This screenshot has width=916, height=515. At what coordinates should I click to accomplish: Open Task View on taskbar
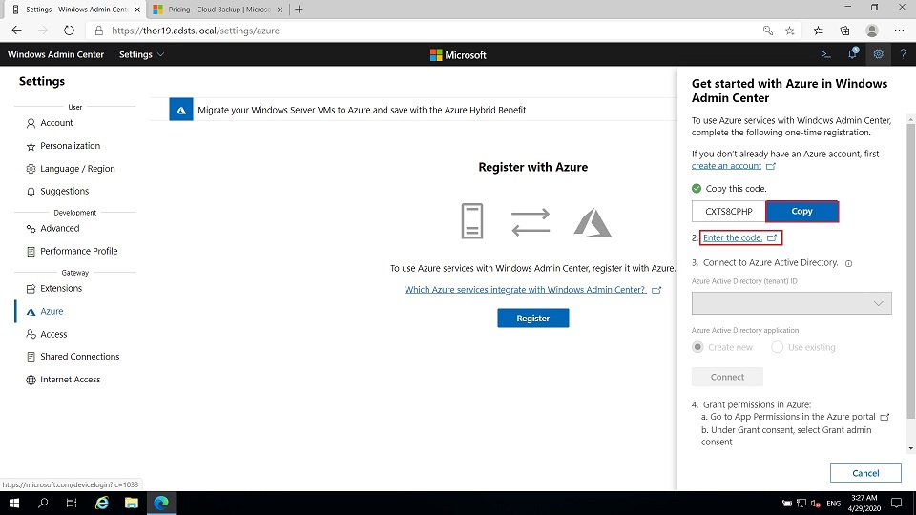click(72, 503)
